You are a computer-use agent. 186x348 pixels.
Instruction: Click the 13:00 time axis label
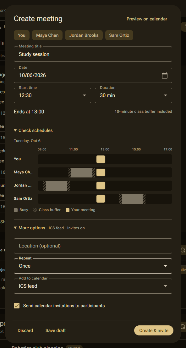click(x=105, y=150)
